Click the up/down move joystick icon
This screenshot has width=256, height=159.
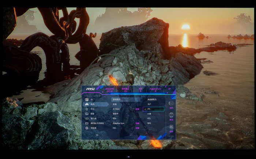coord(171,115)
